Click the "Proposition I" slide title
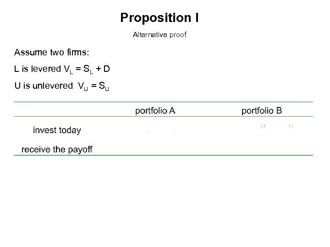 coord(159,18)
